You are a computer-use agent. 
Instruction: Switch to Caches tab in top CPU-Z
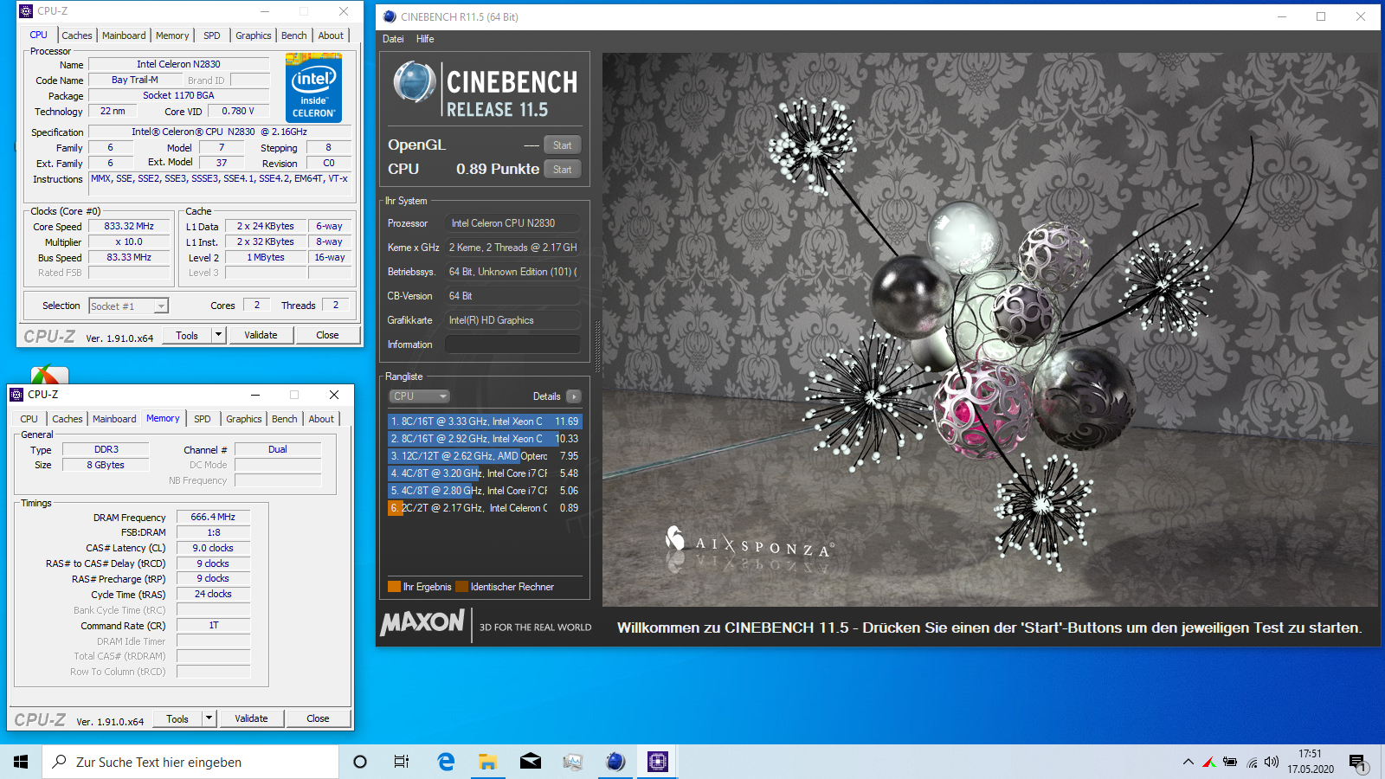(x=76, y=35)
